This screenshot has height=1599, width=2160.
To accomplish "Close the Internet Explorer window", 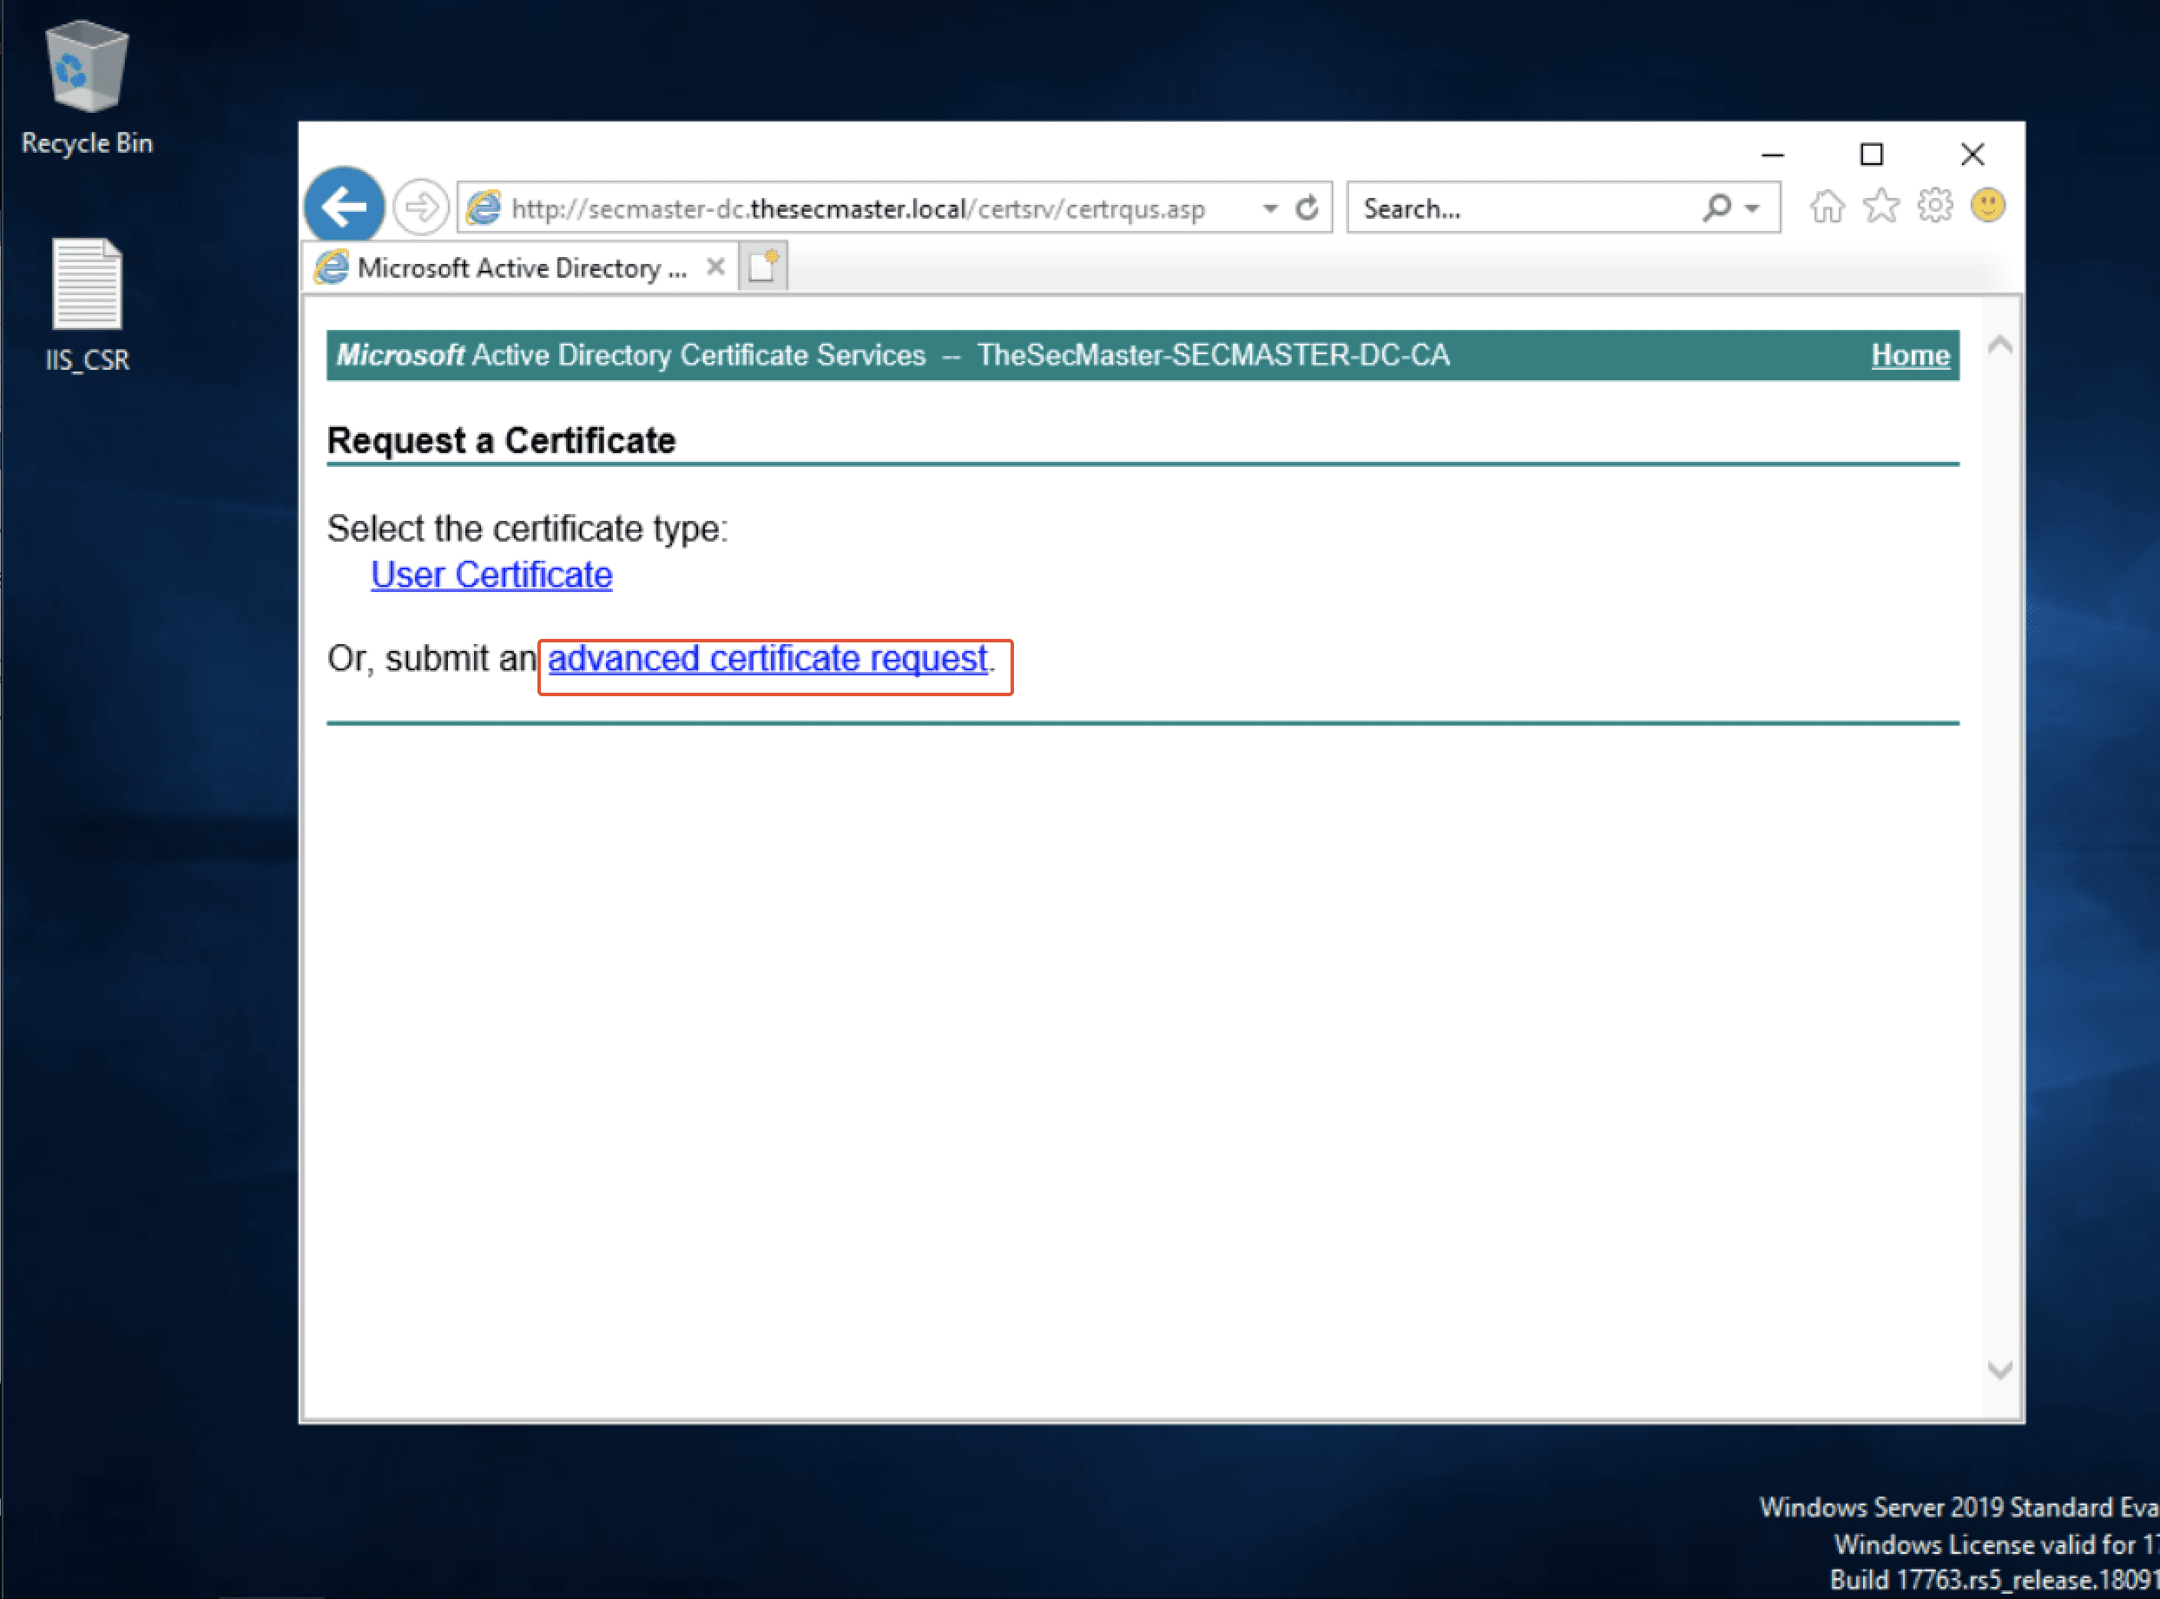I will 1972,154.
